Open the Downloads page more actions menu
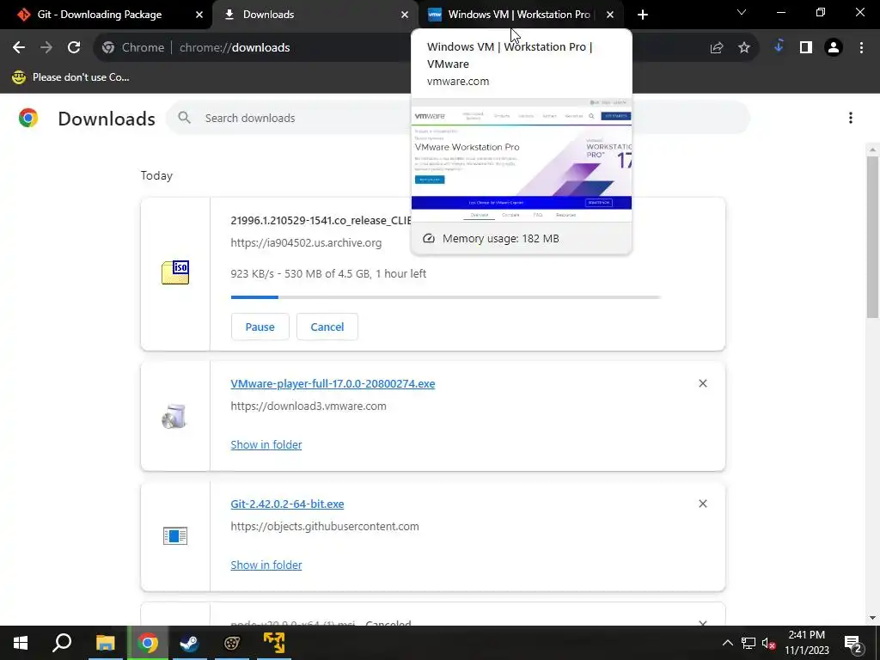The width and height of the screenshot is (880, 660). pos(851,118)
